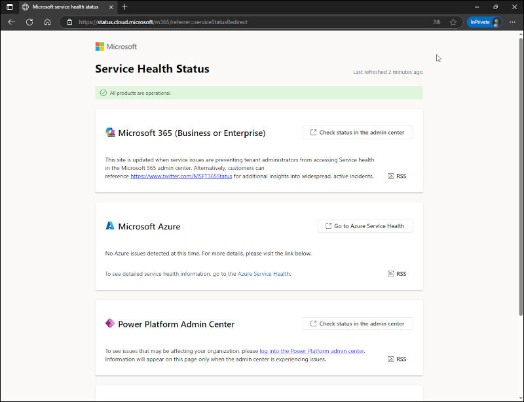Go to Azure Service Health button
Image resolution: width=524 pixels, height=402 pixels.
(365, 226)
